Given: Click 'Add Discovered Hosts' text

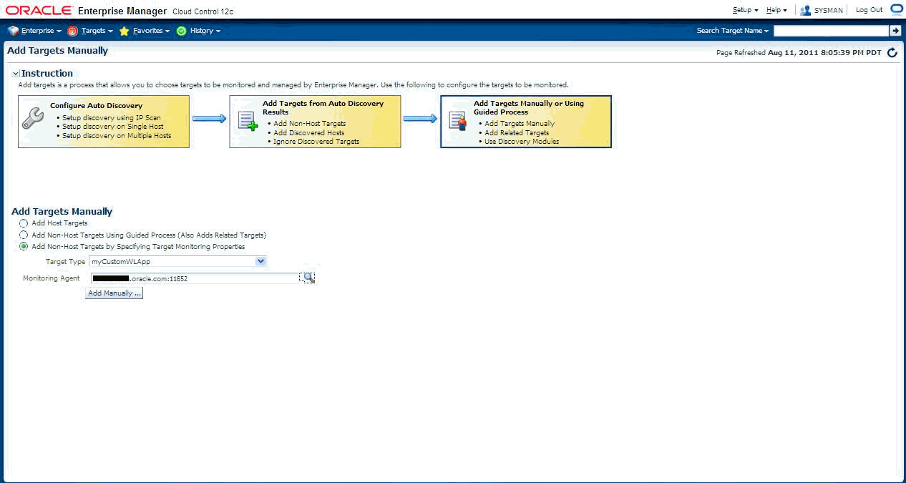Looking at the screenshot, I should coord(308,132).
